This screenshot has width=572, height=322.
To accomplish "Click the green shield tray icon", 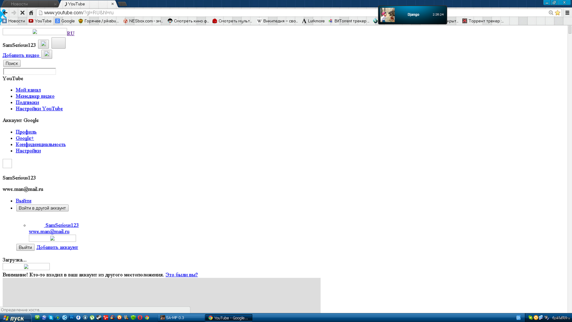I will click(531, 318).
